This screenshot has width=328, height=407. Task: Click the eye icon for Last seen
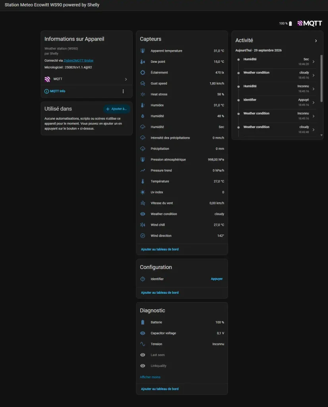pyautogui.click(x=143, y=355)
